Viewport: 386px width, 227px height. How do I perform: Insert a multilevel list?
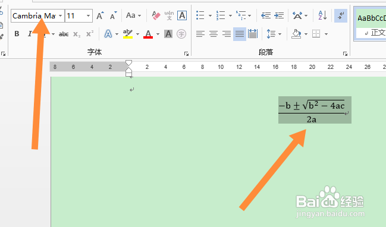(x=241, y=15)
